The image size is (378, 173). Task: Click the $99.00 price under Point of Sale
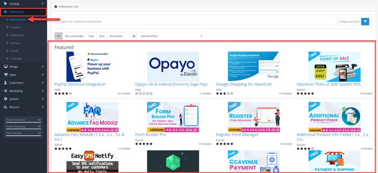(300, 90)
